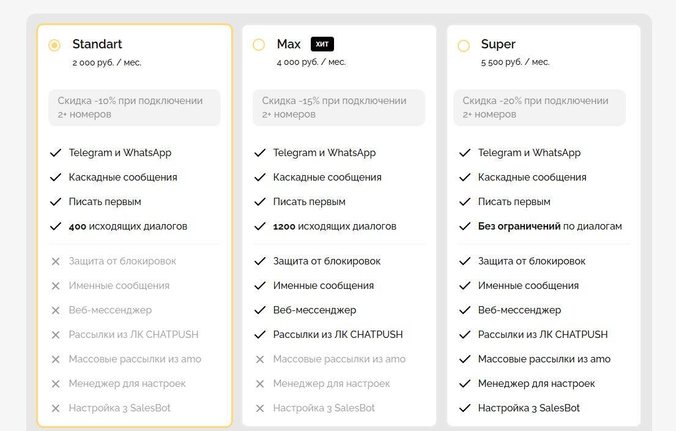Click the Скидка -15% discount notice
676x431 pixels.
338,108
